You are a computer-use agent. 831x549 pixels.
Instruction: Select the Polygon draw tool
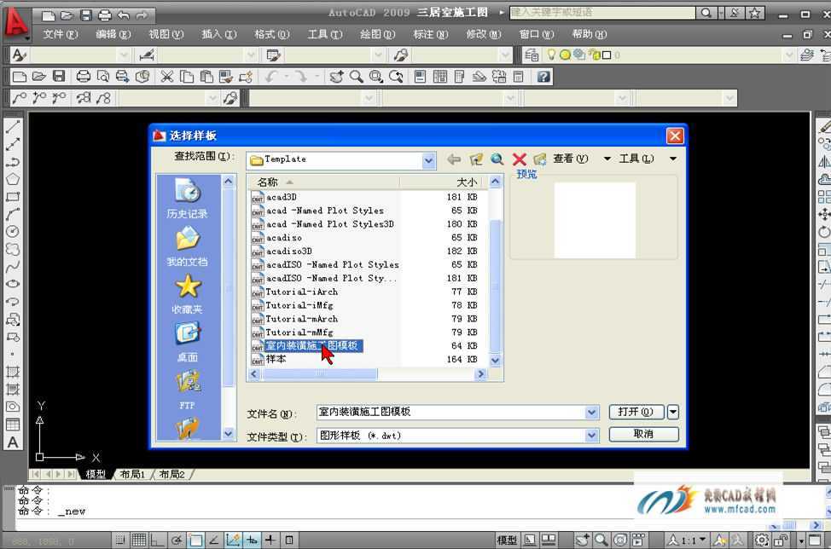pos(13,179)
